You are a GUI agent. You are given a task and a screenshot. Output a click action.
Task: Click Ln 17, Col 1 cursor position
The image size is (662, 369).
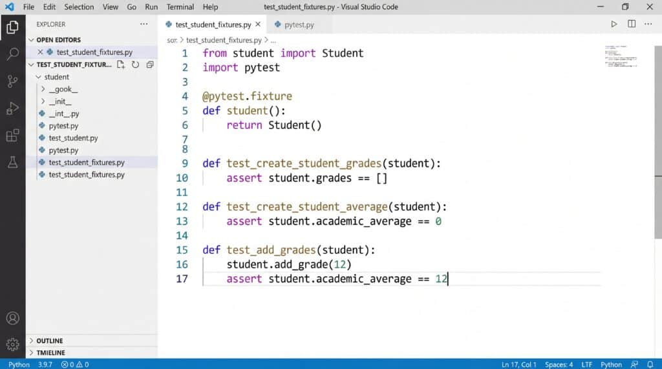pos(519,364)
